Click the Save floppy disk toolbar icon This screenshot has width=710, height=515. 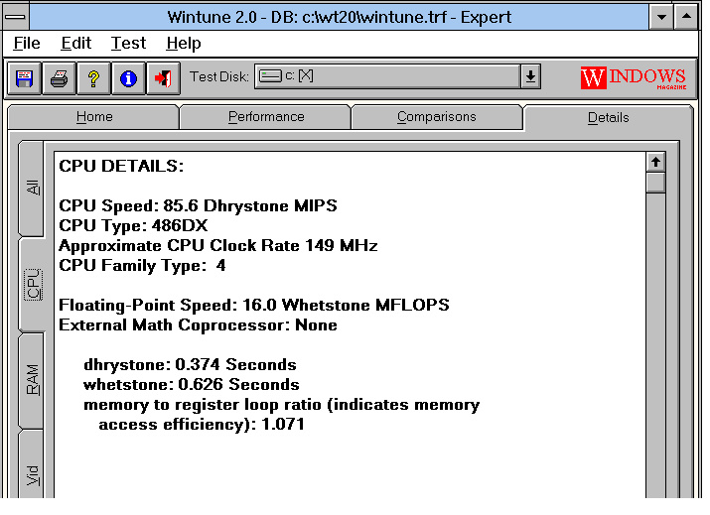(24, 78)
